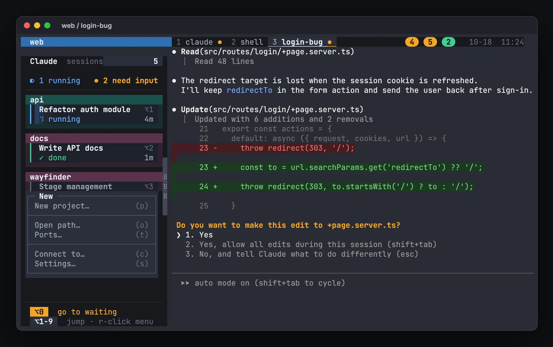Select option '1. Yes' for the edit
Image resolution: width=553 pixels, height=347 pixels.
click(199, 235)
